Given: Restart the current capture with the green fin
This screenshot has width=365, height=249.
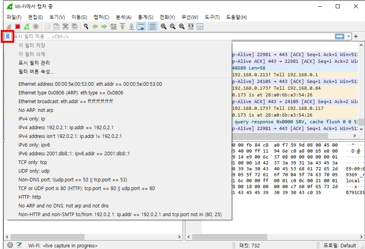Looking at the screenshot, I should coord(27,27).
